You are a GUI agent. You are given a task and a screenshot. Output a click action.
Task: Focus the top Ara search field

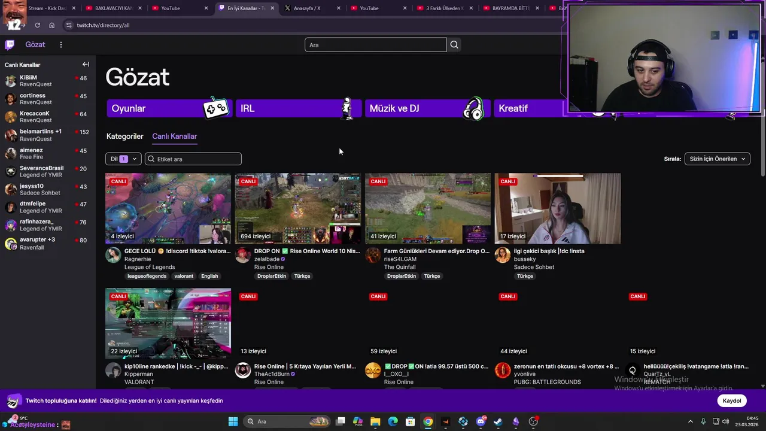(x=376, y=45)
